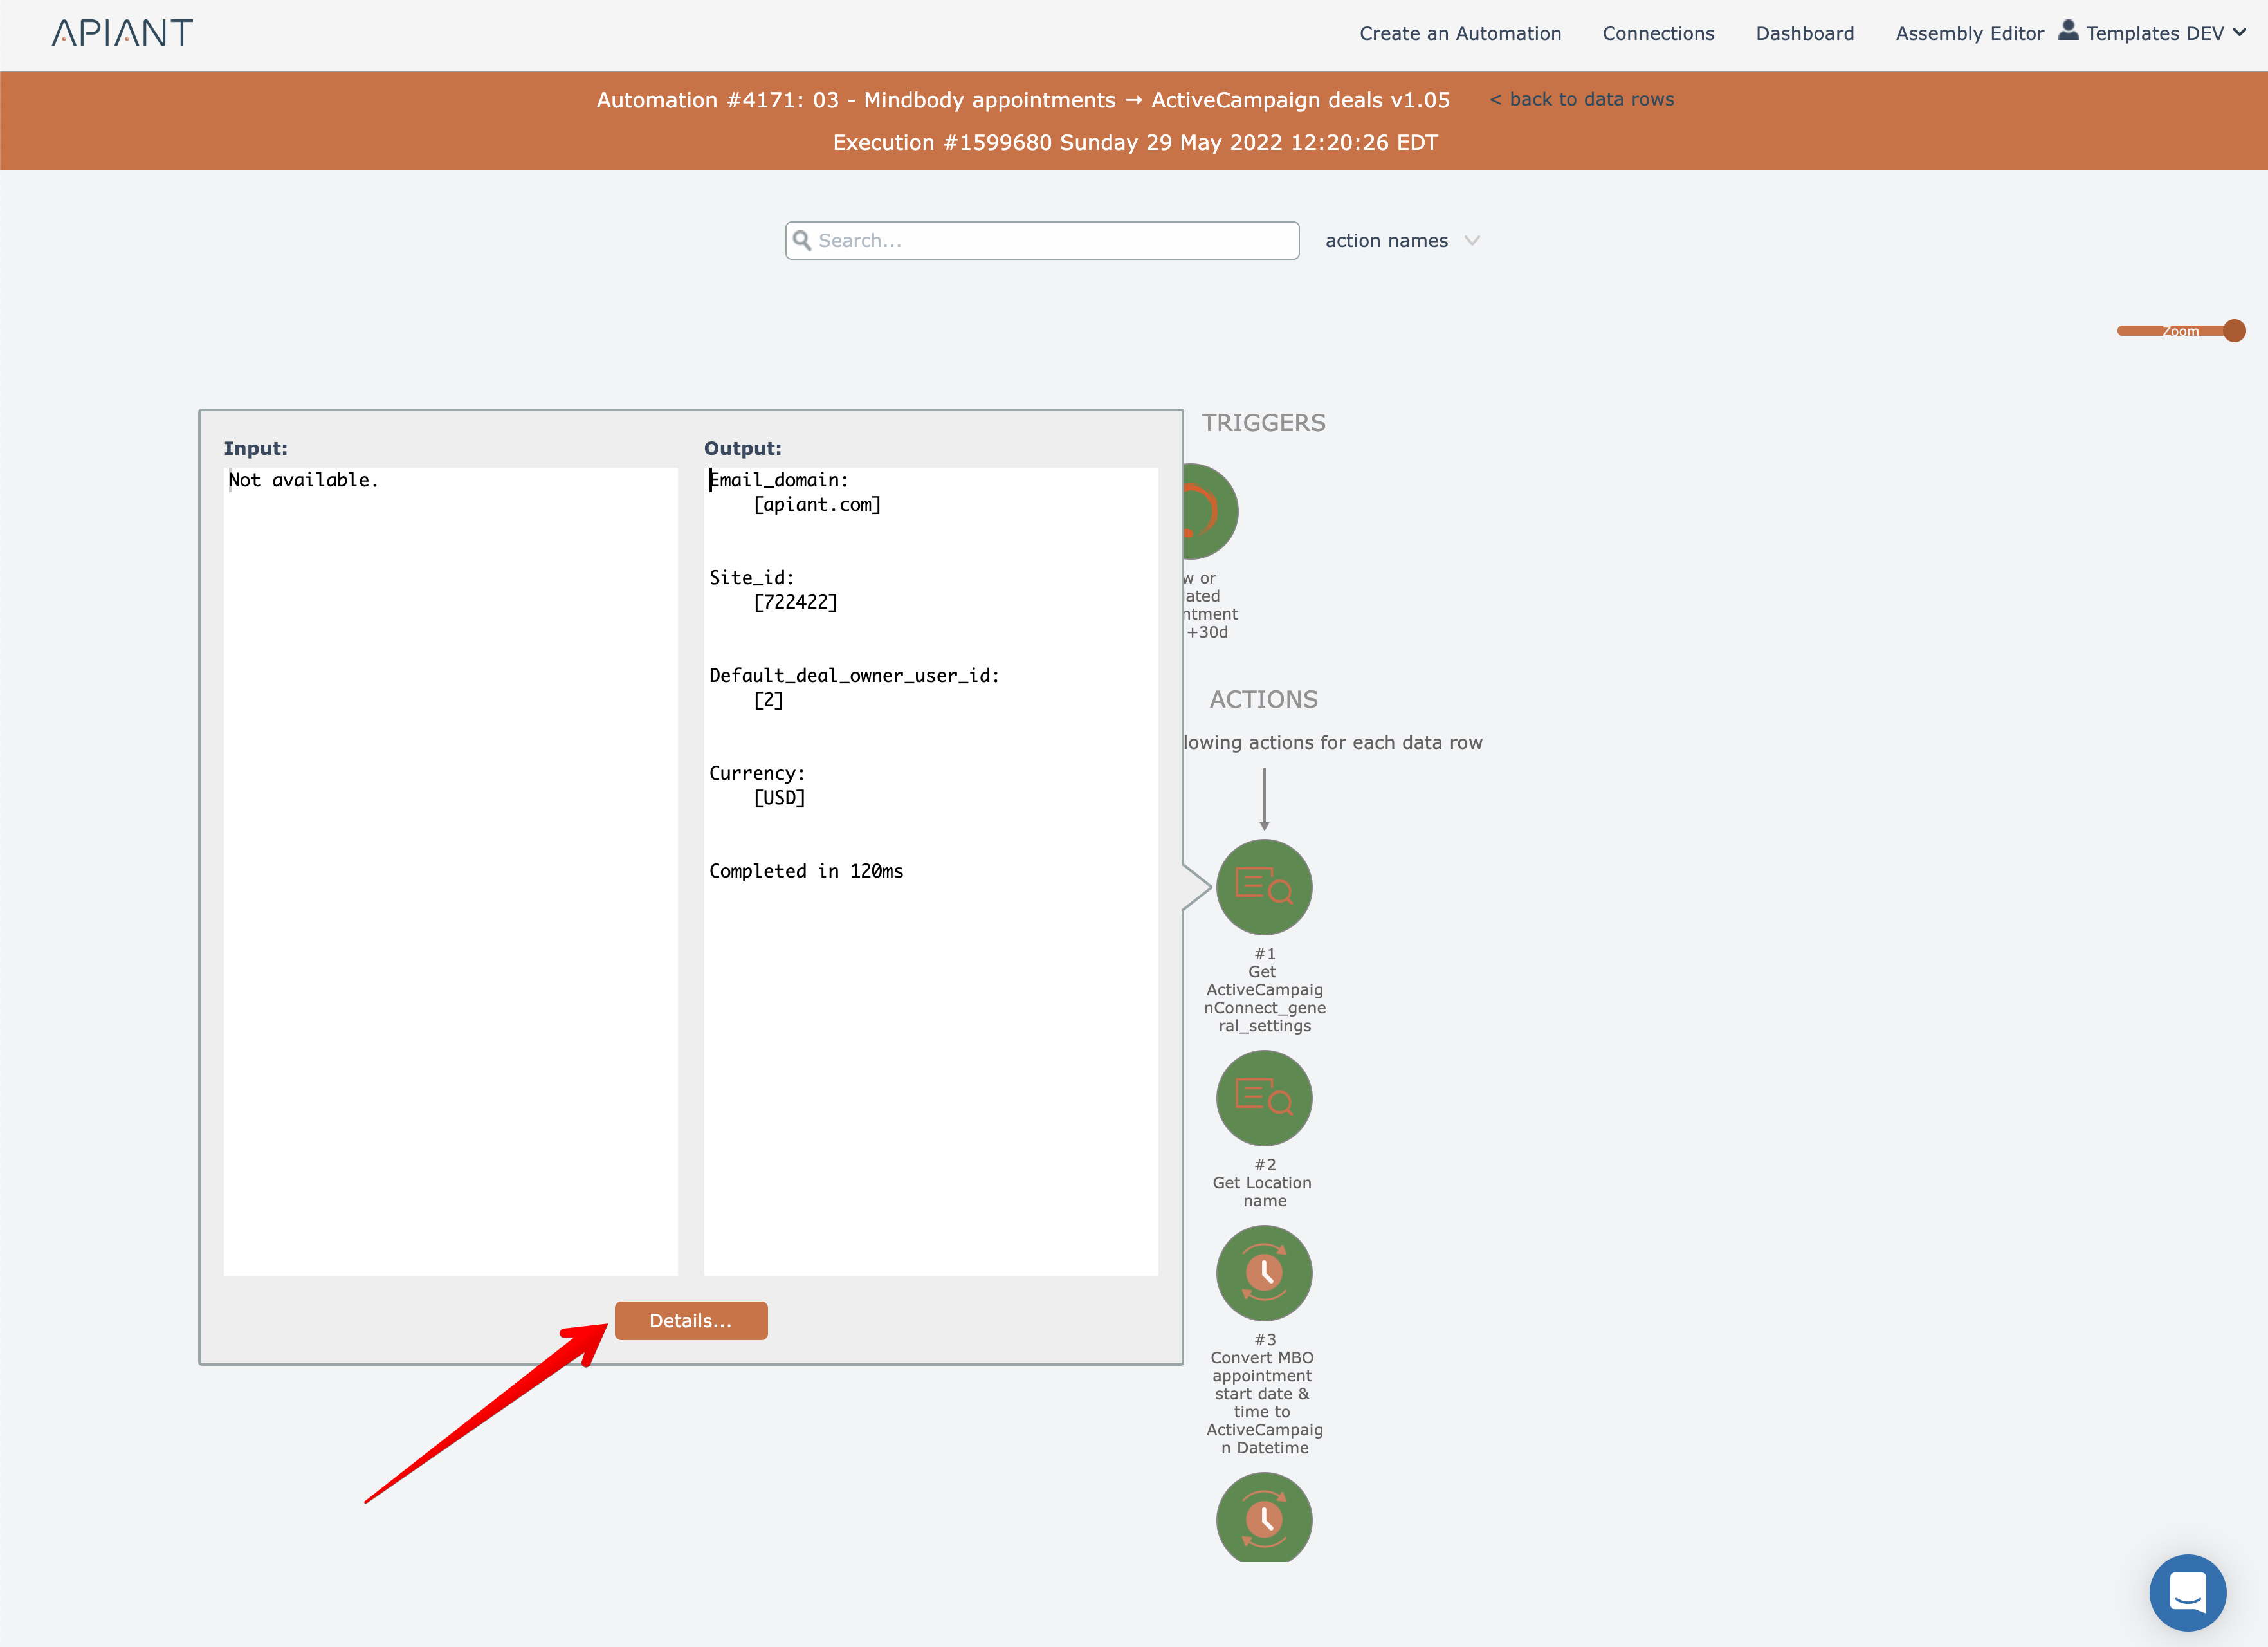Image resolution: width=2268 pixels, height=1647 pixels.
Task: Open the Dashboard page
Action: click(1804, 33)
